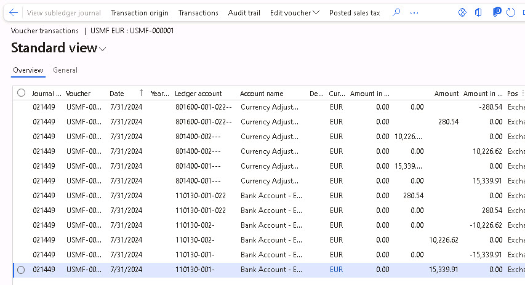Open grid column options dots icon

click(x=523, y=94)
